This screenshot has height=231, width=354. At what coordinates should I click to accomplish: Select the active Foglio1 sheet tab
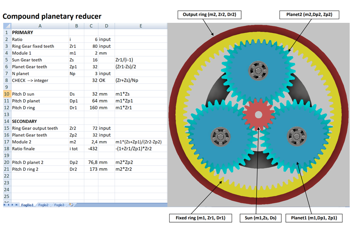28,205
